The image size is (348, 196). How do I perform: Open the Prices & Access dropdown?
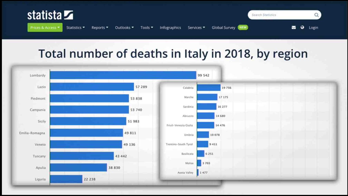tap(45, 27)
